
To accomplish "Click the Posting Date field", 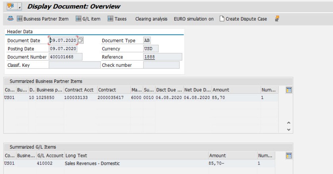I will pyautogui.click(x=63, y=49).
